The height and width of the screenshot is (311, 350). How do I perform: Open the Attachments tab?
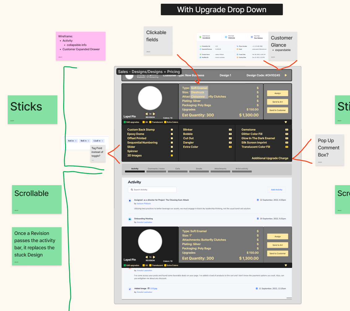[x=221, y=170]
